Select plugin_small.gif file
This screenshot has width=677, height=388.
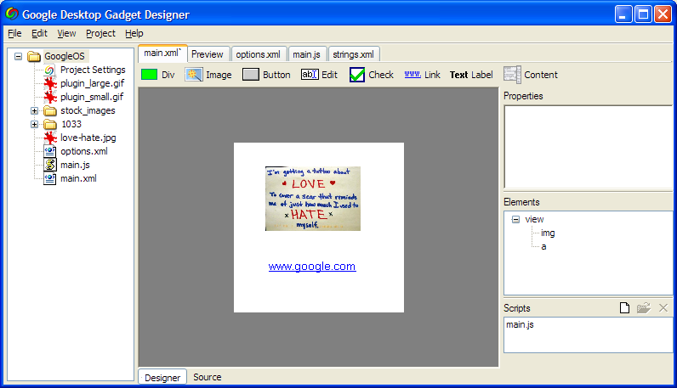(92, 97)
